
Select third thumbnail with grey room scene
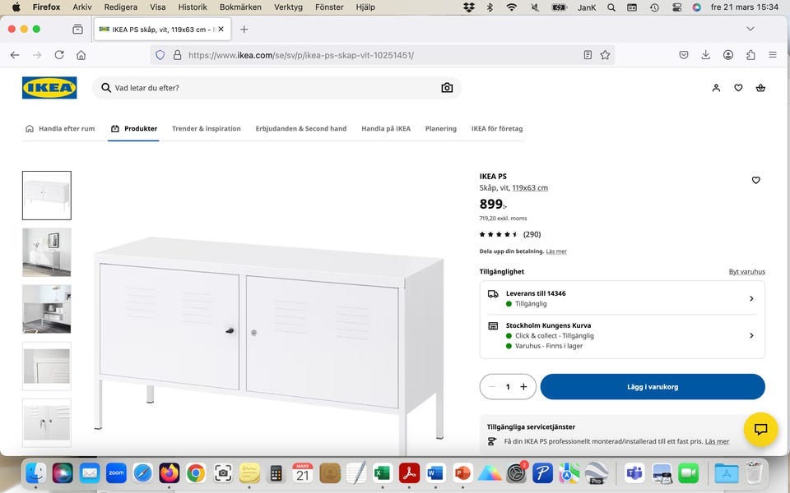coord(47,309)
